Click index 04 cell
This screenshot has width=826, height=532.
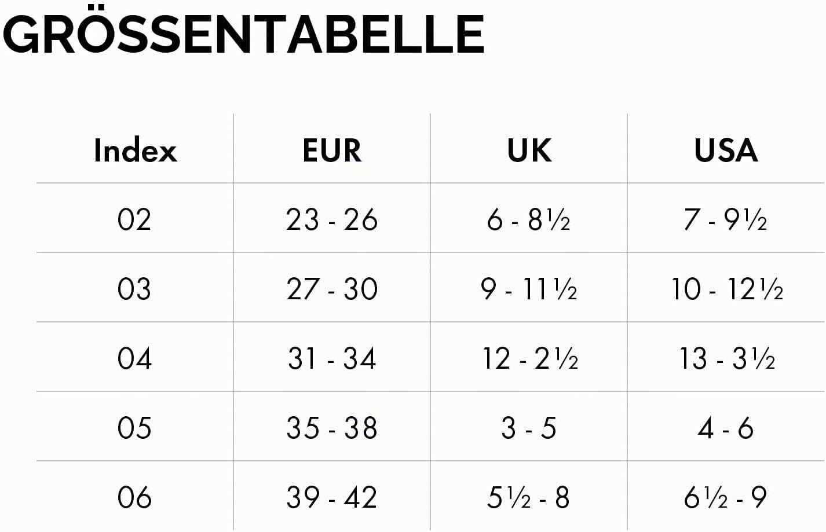(x=134, y=358)
